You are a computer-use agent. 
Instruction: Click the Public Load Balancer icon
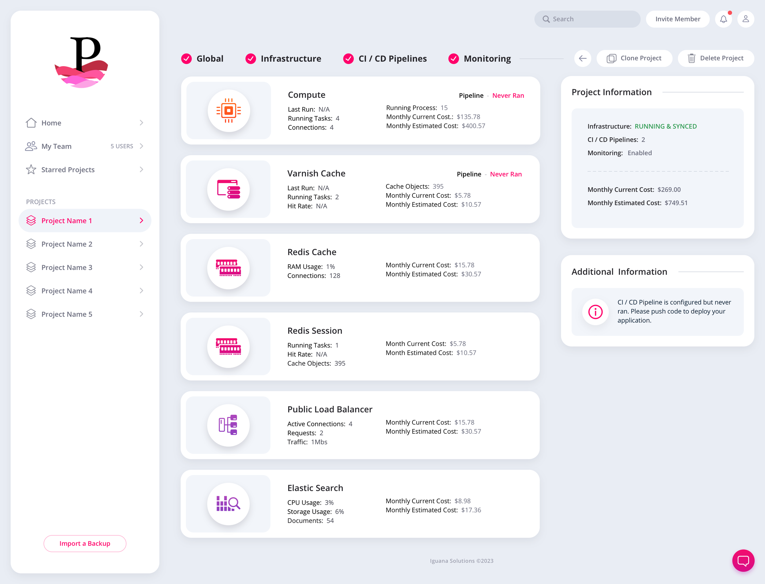(228, 425)
